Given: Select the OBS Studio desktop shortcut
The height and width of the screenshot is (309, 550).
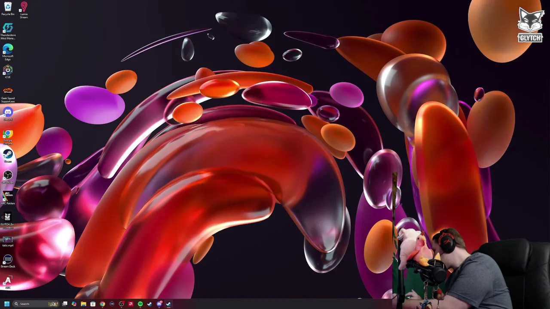Looking at the screenshot, I should pos(8,177).
